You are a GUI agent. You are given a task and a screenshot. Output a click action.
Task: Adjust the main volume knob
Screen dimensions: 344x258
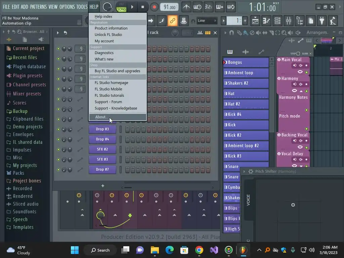coord(107,7)
